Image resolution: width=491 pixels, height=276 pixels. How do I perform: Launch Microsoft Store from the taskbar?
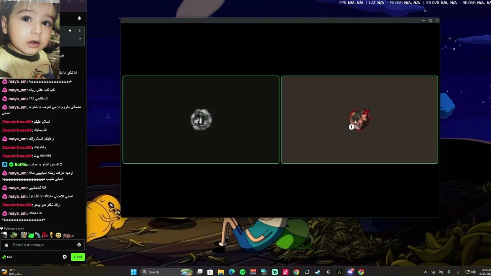(210, 272)
